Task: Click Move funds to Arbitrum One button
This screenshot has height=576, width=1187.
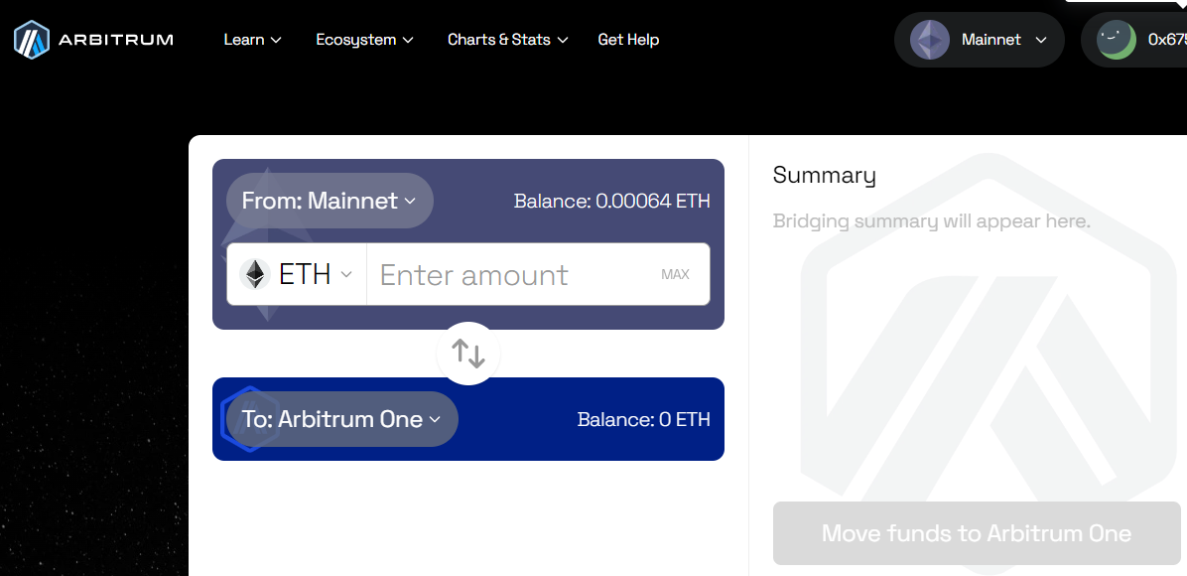Action: click(977, 532)
